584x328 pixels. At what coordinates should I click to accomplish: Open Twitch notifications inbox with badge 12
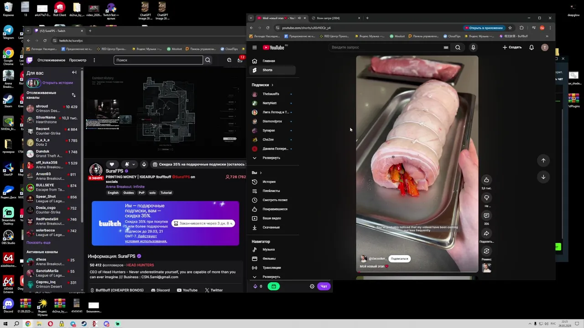(240, 60)
